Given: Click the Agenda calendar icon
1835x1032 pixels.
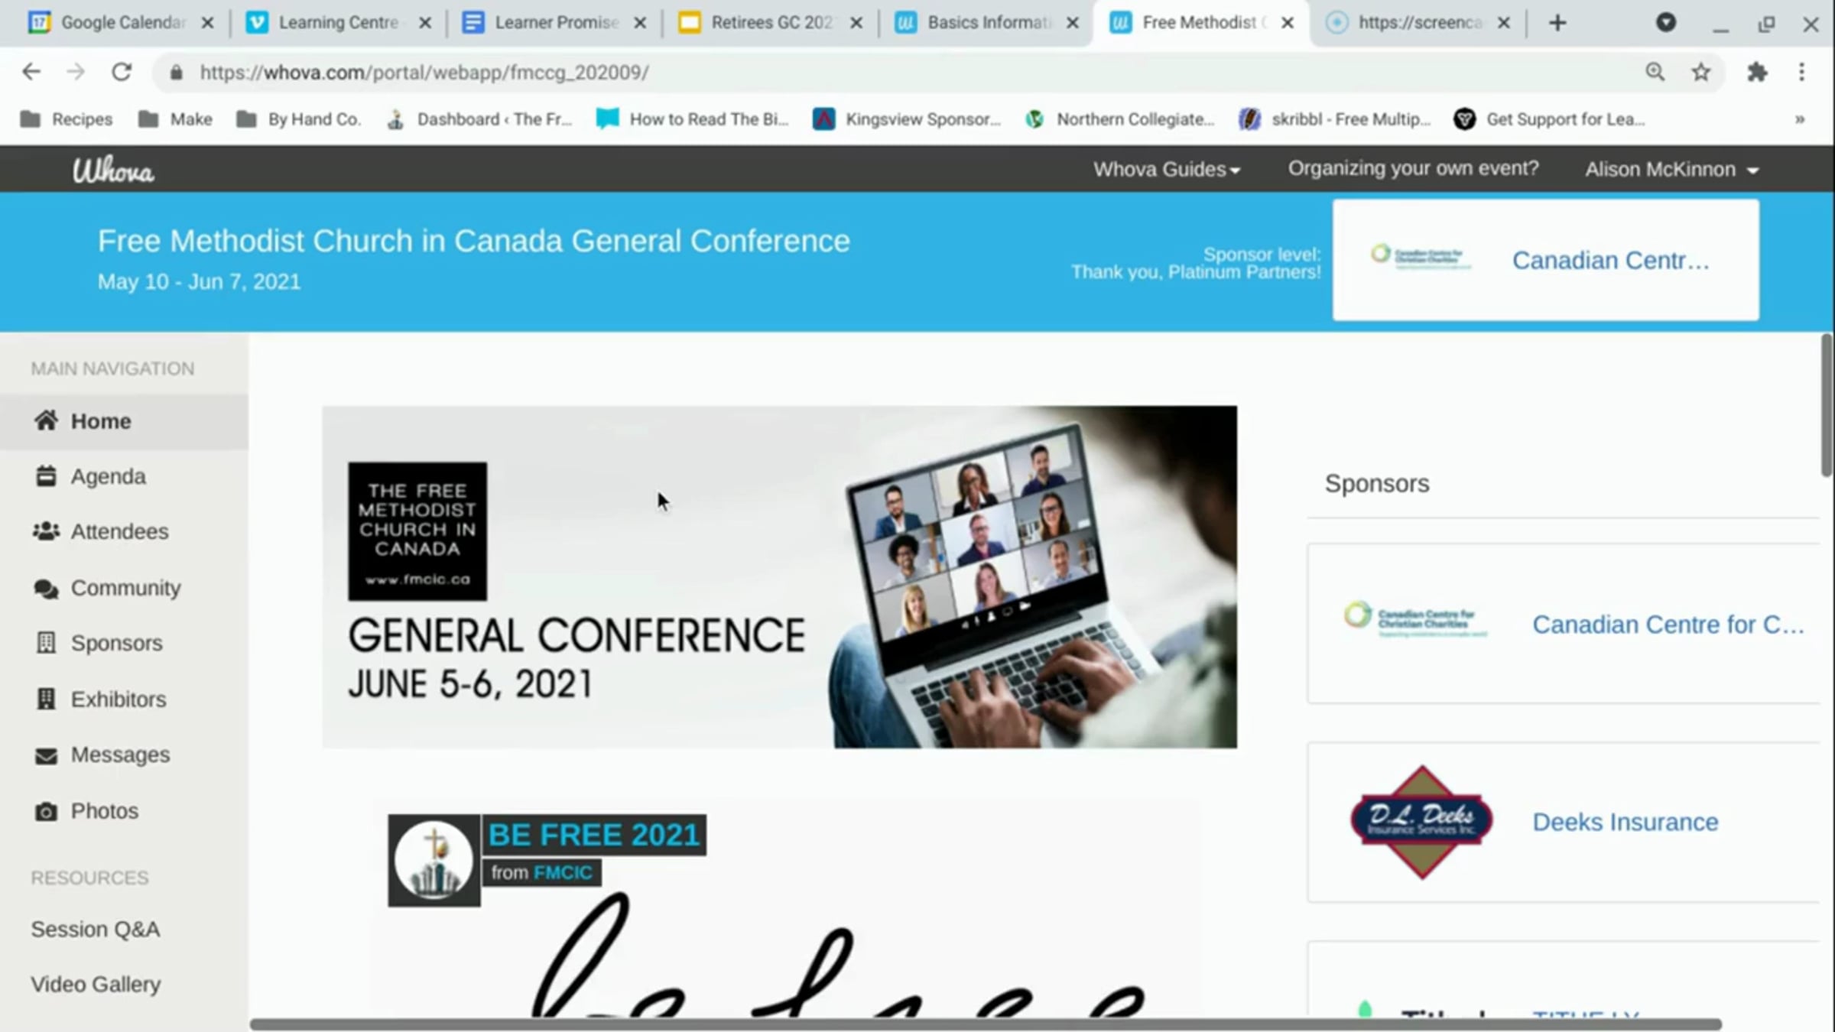Looking at the screenshot, I should [x=46, y=476].
